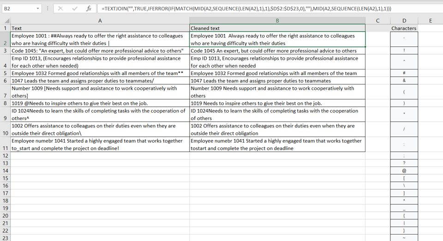Click the Select All corner triangle

coord(6,21)
